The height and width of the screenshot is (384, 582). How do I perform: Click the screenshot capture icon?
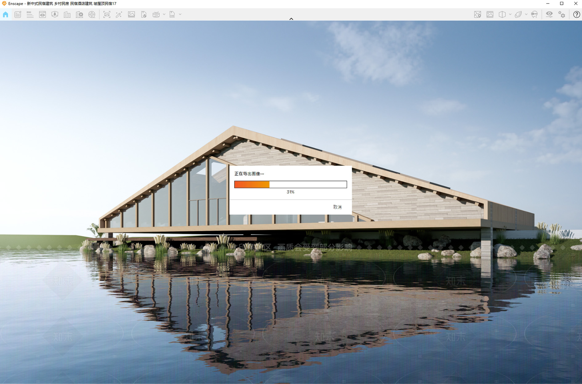click(107, 15)
